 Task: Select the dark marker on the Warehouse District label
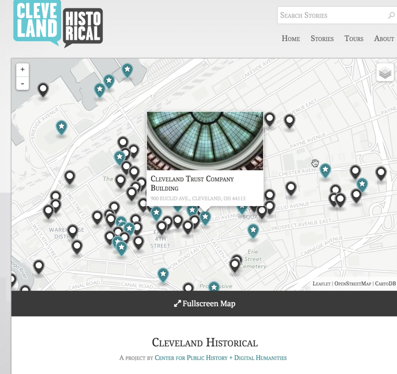coord(73,232)
